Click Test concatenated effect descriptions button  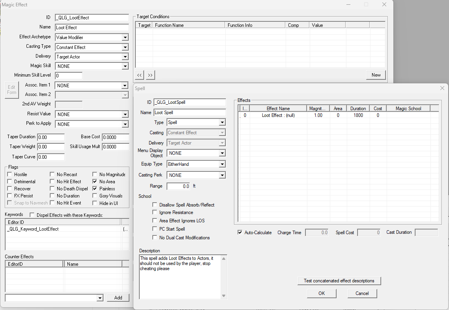click(x=339, y=281)
